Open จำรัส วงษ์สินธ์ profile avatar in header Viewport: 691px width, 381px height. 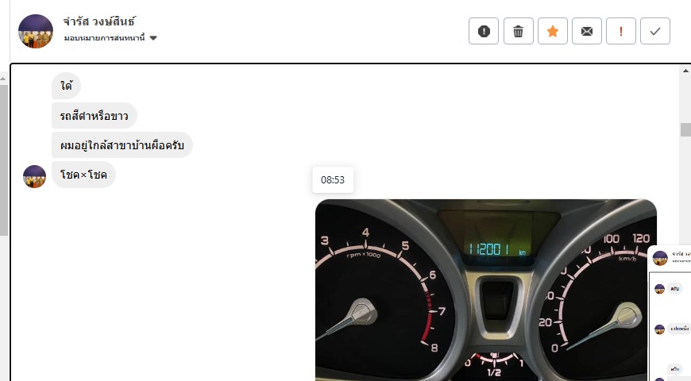tap(36, 31)
